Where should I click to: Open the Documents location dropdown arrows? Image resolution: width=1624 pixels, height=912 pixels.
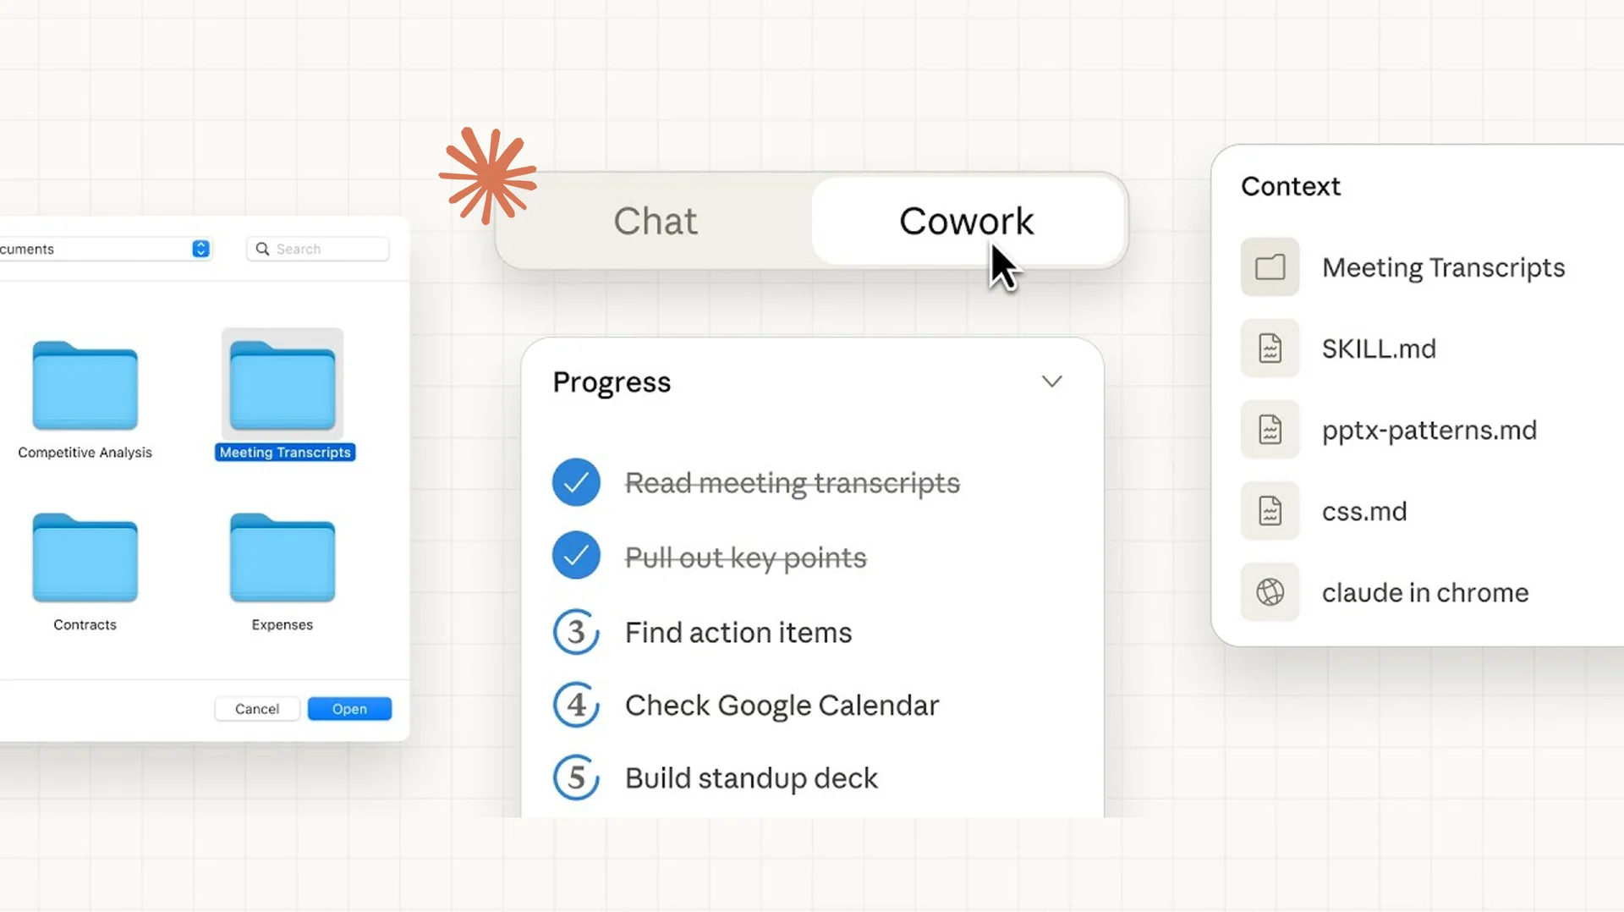click(200, 249)
